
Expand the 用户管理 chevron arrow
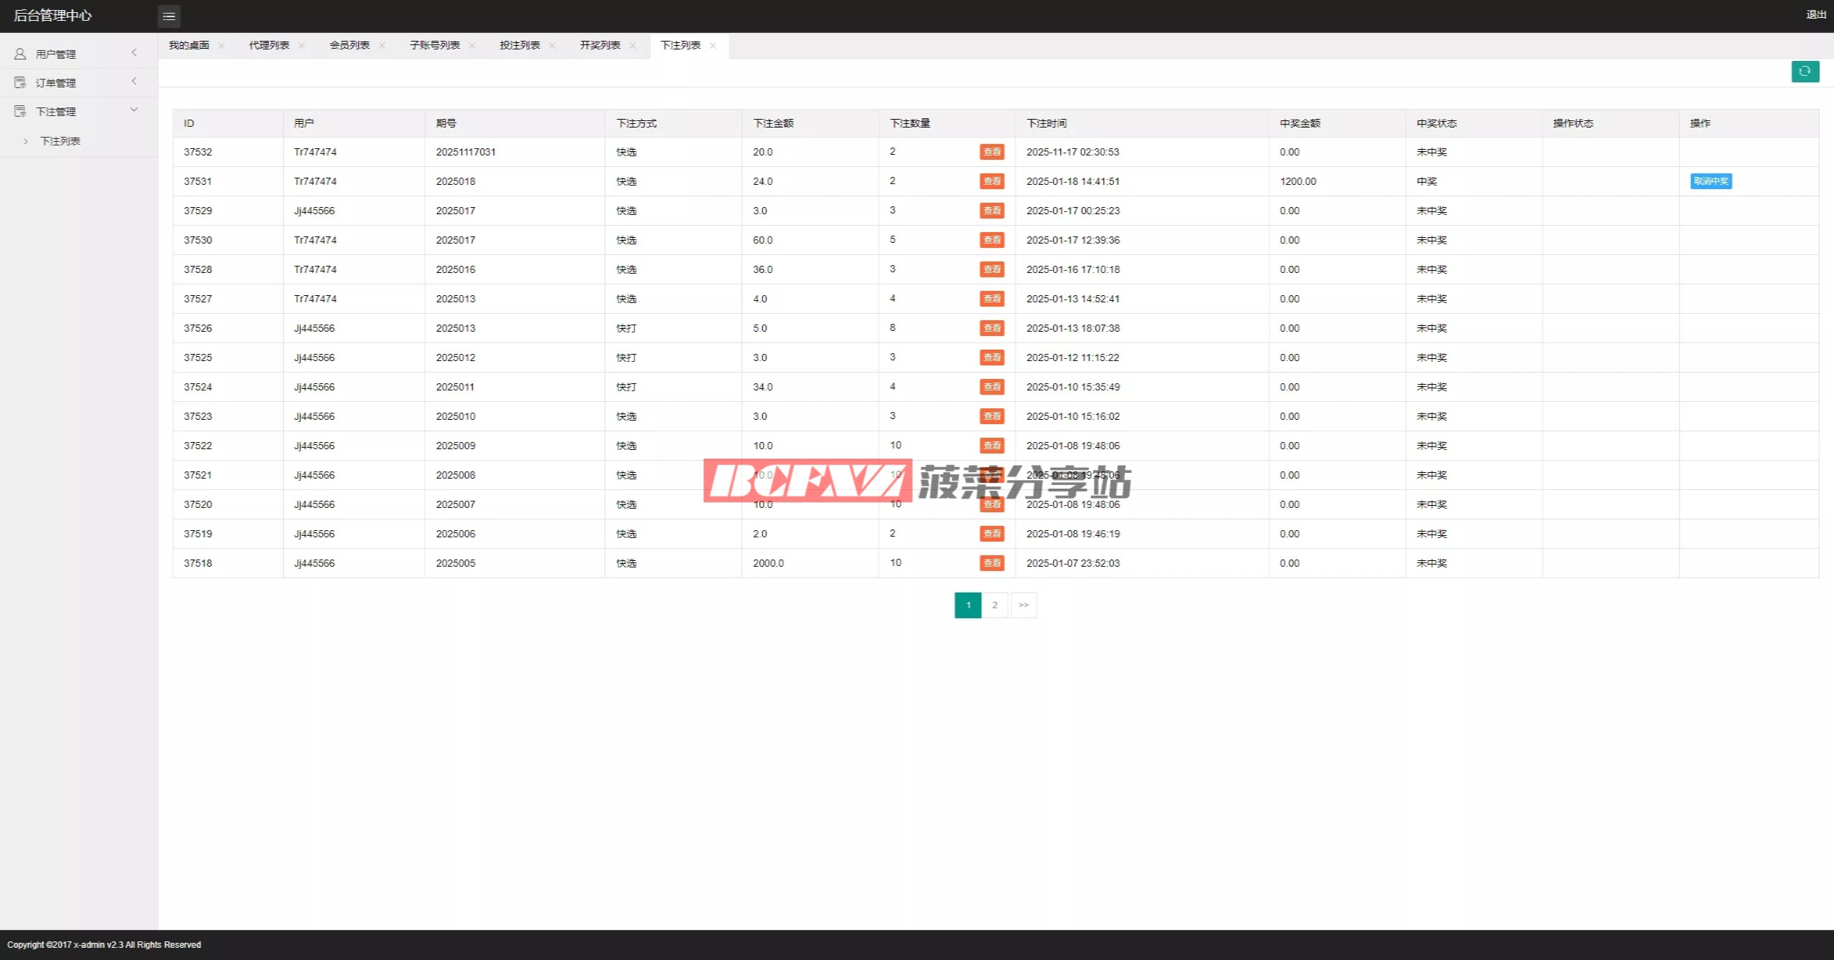click(x=134, y=52)
